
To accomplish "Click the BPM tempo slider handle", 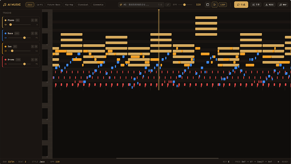I will (x=184, y=5).
